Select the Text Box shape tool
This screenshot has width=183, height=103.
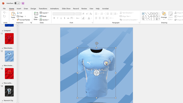[143, 14]
